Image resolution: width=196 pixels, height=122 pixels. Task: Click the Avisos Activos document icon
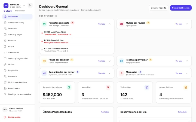coord(186,87)
